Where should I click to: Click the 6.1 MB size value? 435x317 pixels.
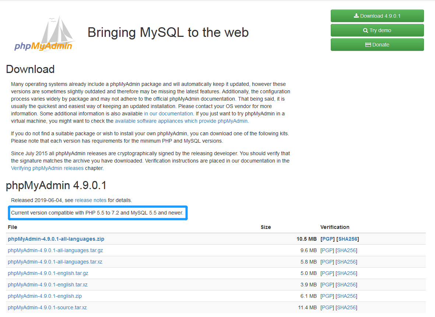pyautogui.click(x=309, y=296)
